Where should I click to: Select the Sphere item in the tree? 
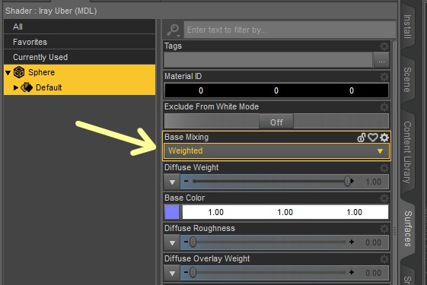click(79, 72)
